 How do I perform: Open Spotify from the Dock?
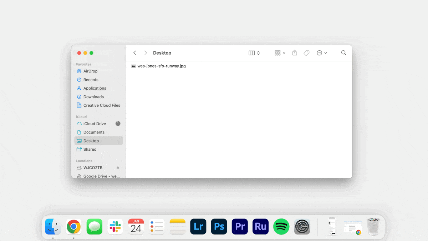(281, 227)
